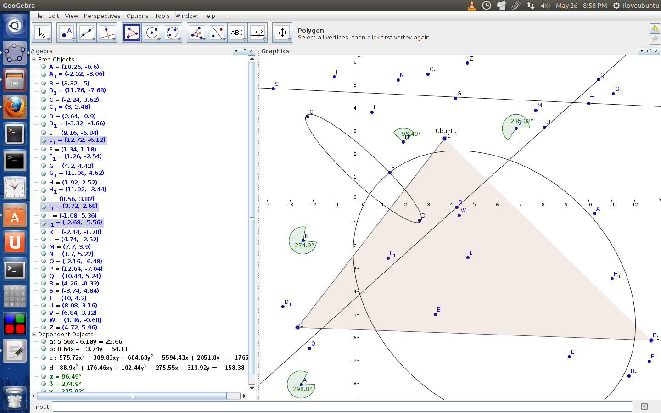The height and width of the screenshot is (413, 661).
Task: Hide point C using its visibility circle
Action: [x=44, y=100]
